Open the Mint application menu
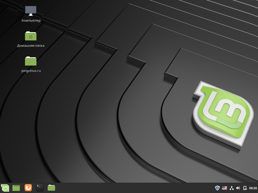 (5, 188)
